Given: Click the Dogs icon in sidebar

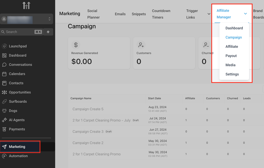Looking at the screenshot, I should 4,111.
